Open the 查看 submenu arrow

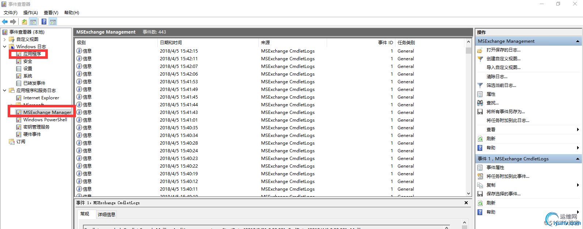coord(578,130)
